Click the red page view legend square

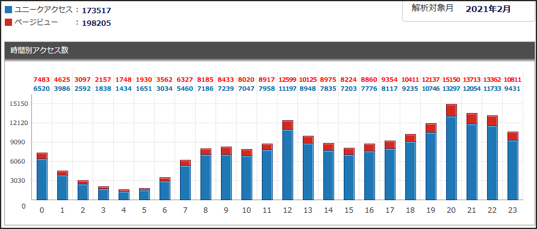point(8,23)
